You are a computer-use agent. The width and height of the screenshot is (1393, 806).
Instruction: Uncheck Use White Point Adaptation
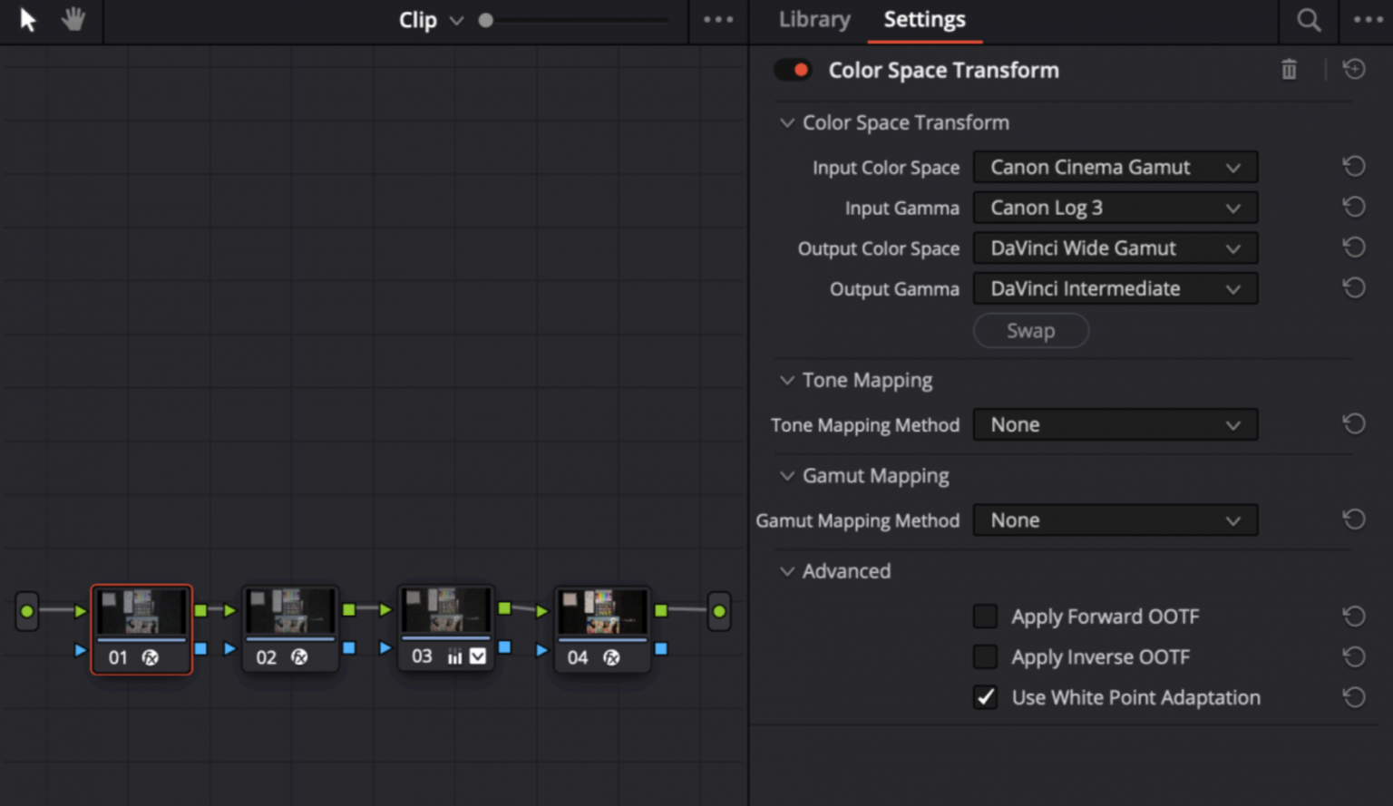[x=985, y=697]
